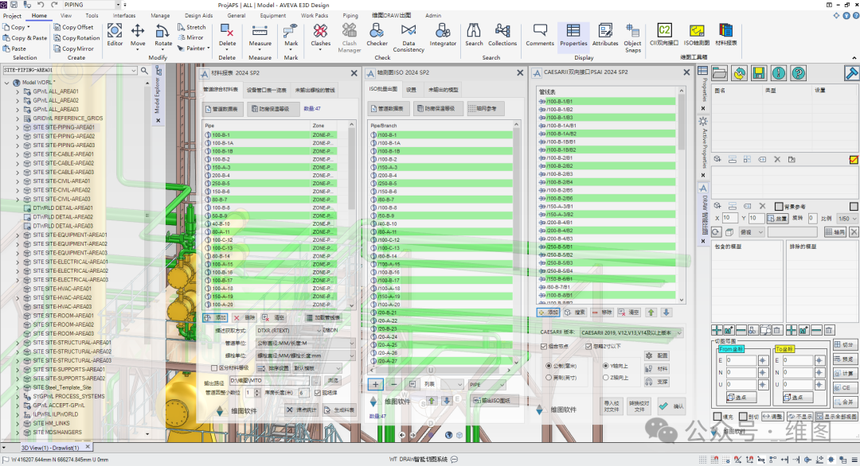Launch the C2 CII interface tool

(x=664, y=34)
